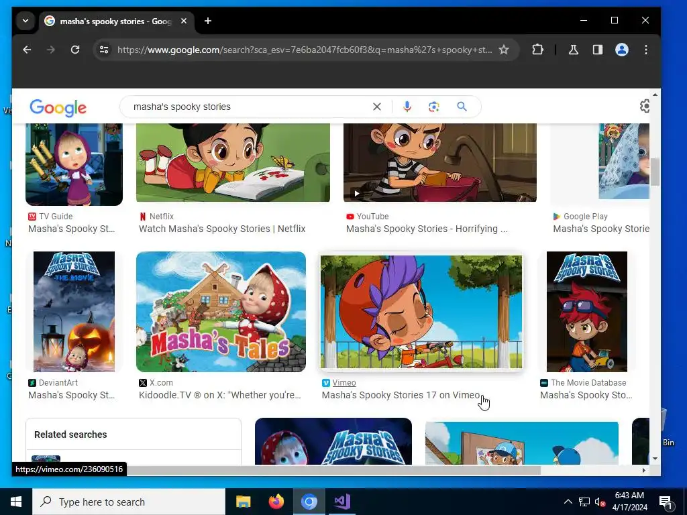Viewport: 687px width, 515px height.
Task: Open 'Masha's Spooky Stories 17 on Vimeo' title
Action: pos(401,395)
